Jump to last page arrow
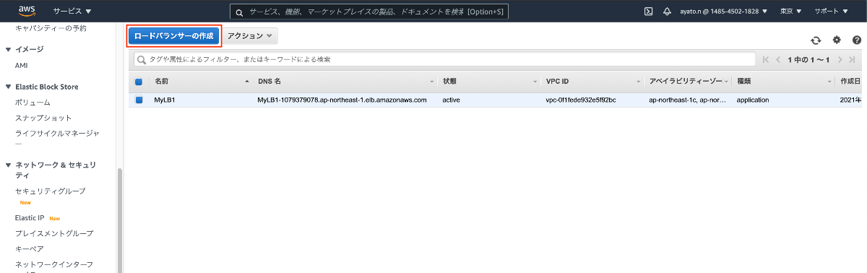The image size is (867, 273). tap(853, 59)
